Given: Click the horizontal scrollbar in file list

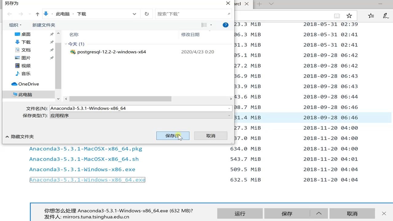Looking at the screenshot, I should [120, 99].
